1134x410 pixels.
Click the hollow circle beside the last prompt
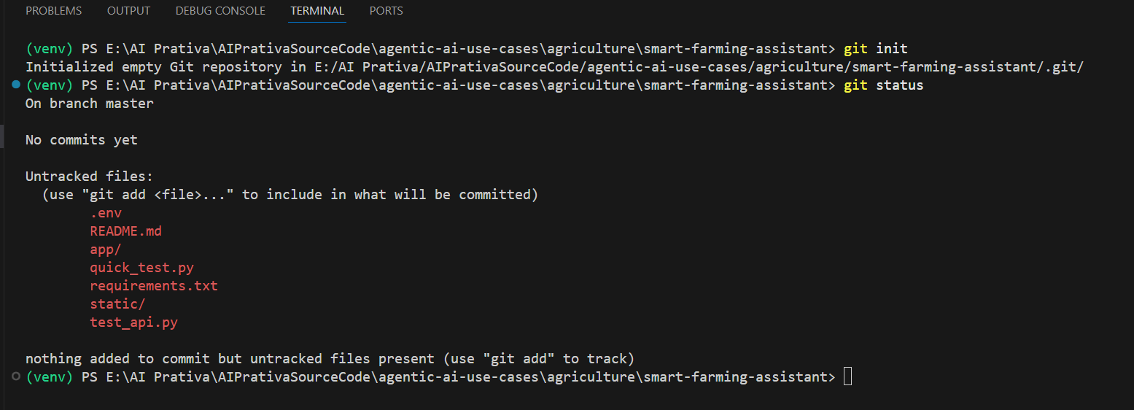coord(17,377)
